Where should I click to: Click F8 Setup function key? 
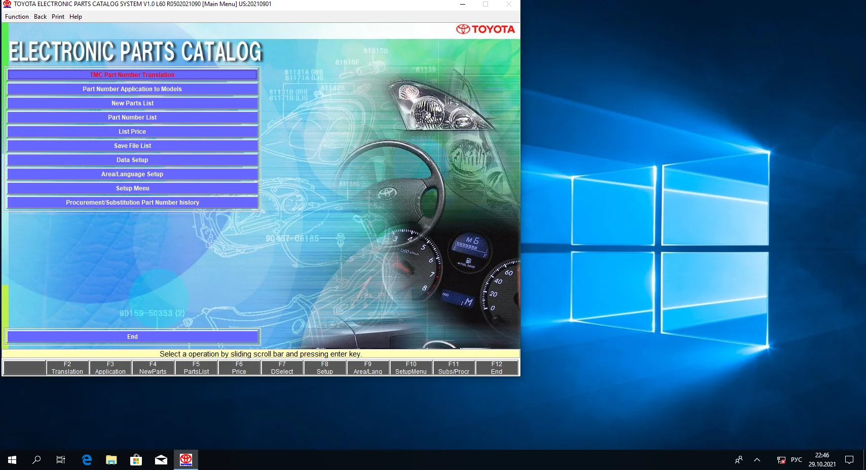click(x=325, y=368)
